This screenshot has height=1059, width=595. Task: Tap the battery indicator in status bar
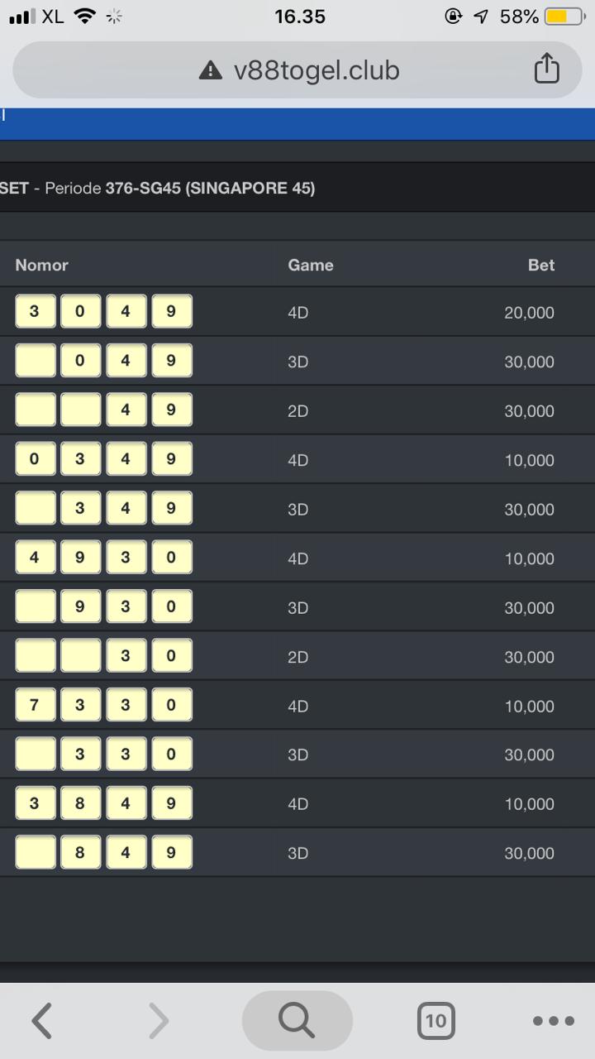564,17
